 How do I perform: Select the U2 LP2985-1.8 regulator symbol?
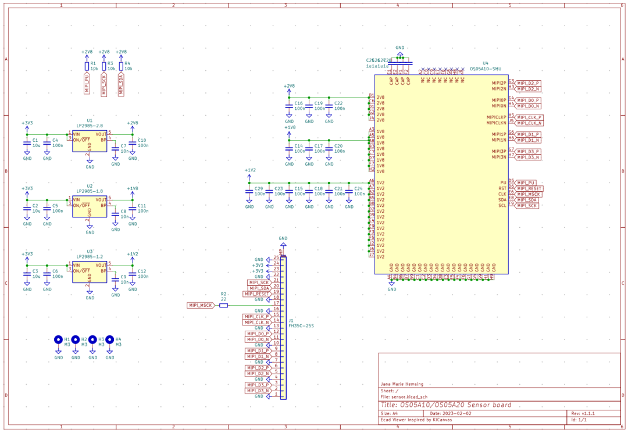[90, 206]
